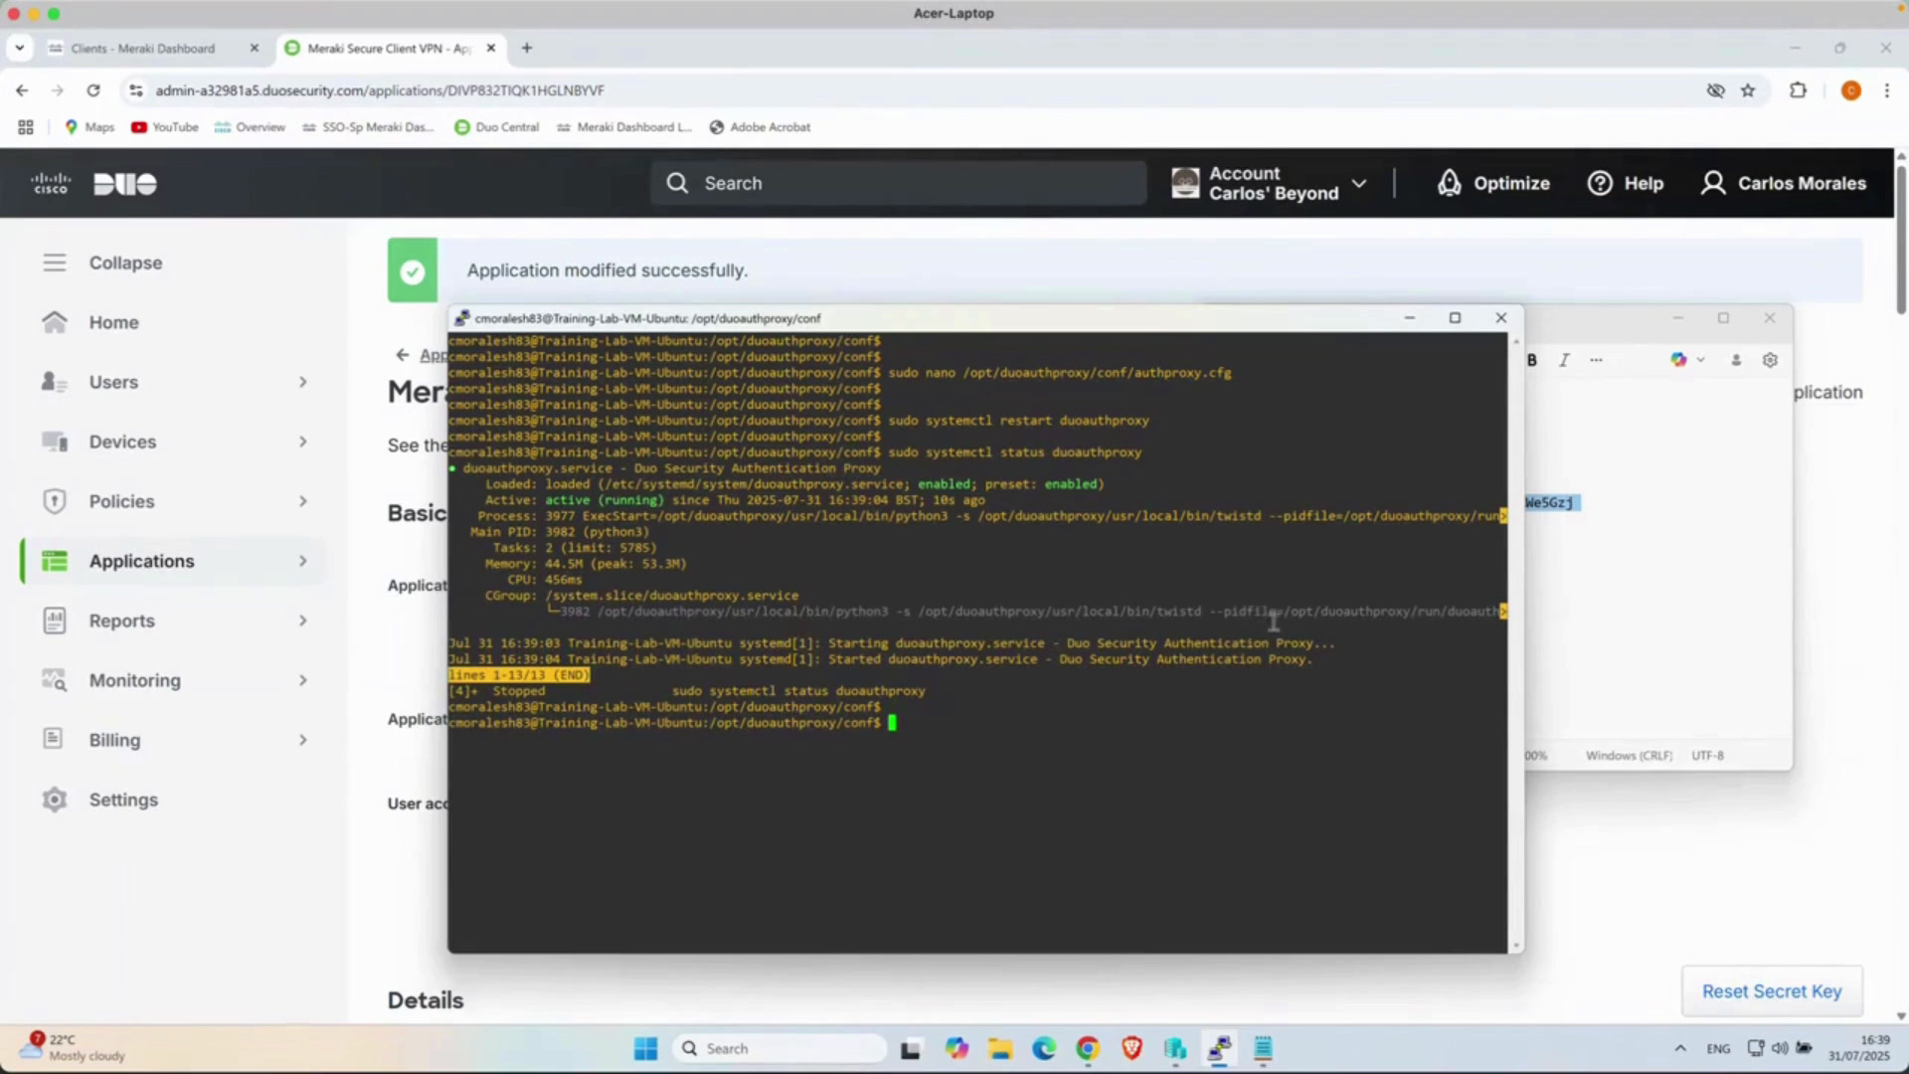This screenshot has height=1074, width=1909.
Task: Open the Settings gear in the Duo sidebar
Action: pyautogui.click(x=55, y=800)
